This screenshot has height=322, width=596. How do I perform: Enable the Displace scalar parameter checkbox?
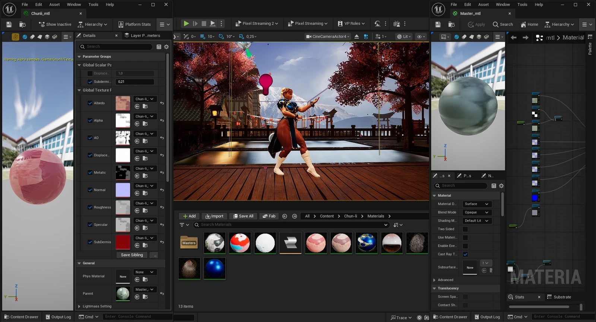(x=90, y=73)
